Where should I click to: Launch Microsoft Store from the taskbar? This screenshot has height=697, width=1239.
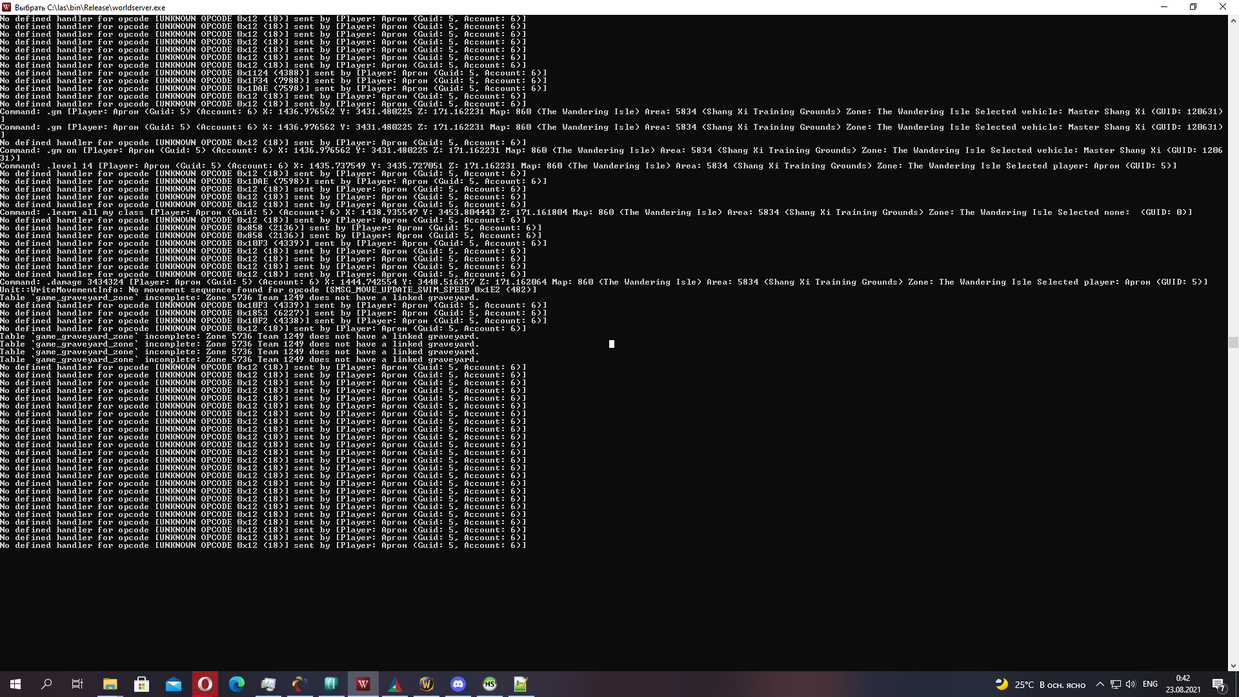pyautogui.click(x=141, y=684)
